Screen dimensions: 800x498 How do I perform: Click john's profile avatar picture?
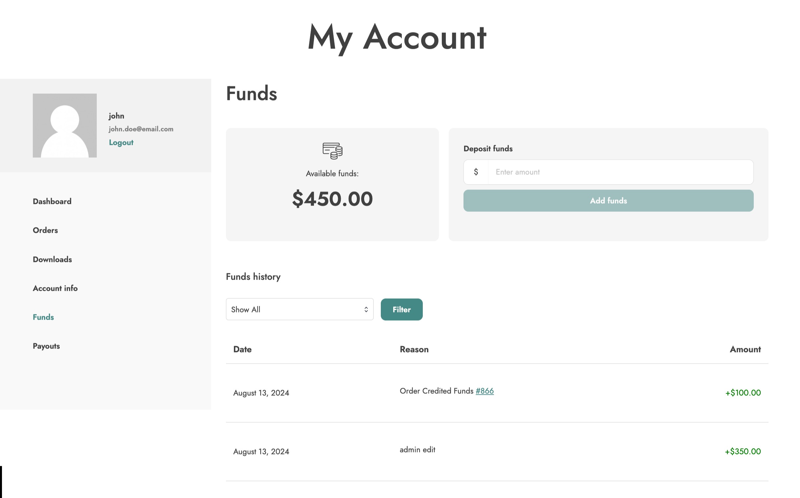pyautogui.click(x=65, y=126)
